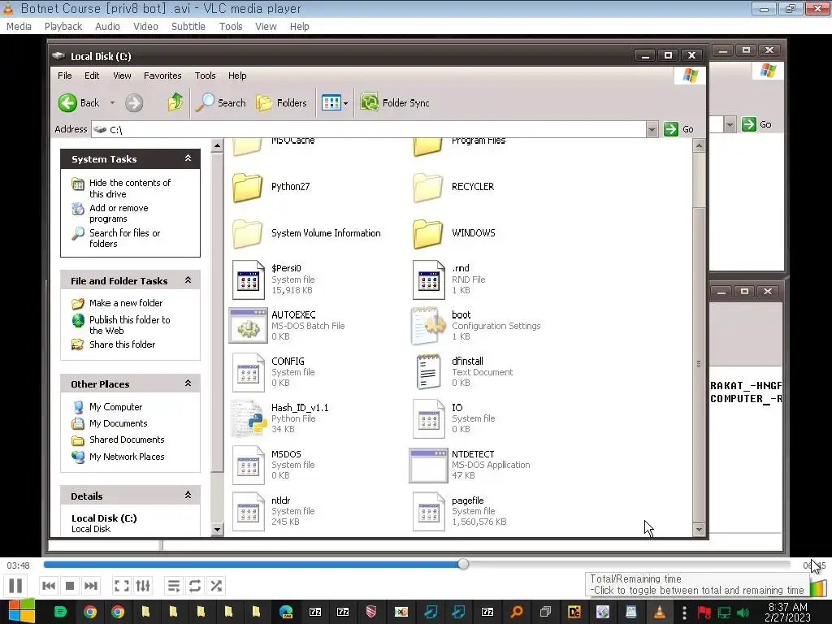832x624 pixels.
Task: Click the Go button in Local Disk window
Action: click(x=678, y=129)
